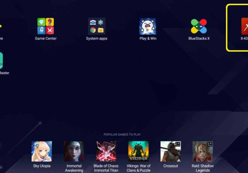Open the Vikings game thumbnail
This screenshot has width=248, height=173.
tap(138, 151)
